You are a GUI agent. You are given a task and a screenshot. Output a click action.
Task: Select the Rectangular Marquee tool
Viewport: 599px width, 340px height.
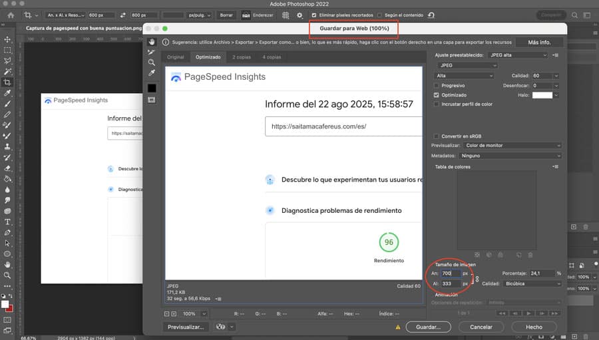7,50
